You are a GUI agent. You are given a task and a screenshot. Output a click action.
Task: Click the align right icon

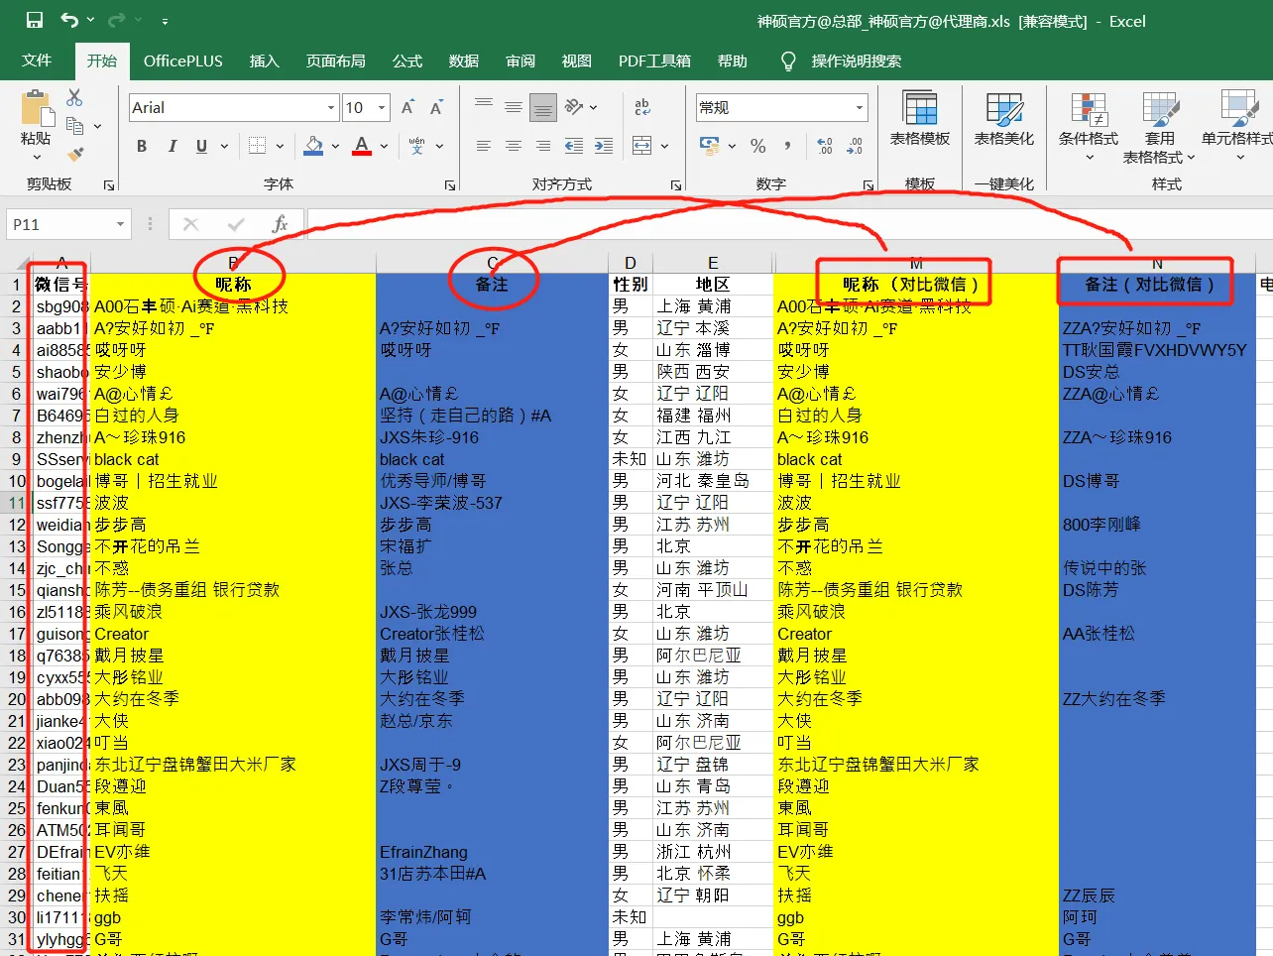click(x=543, y=146)
